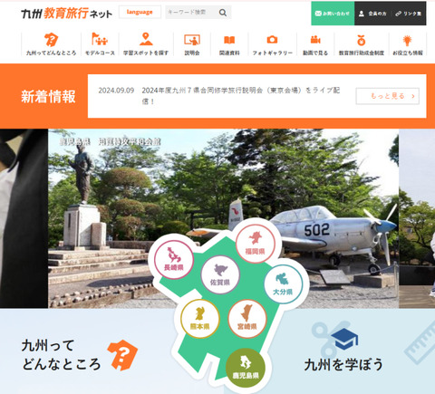Click the graduation cap icon
Image resolution: width=435 pixels, height=394 pixels.
point(344,339)
